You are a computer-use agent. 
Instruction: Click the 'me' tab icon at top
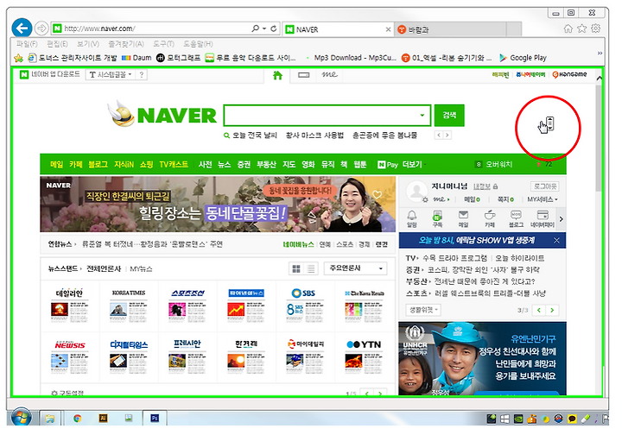[x=329, y=74]
